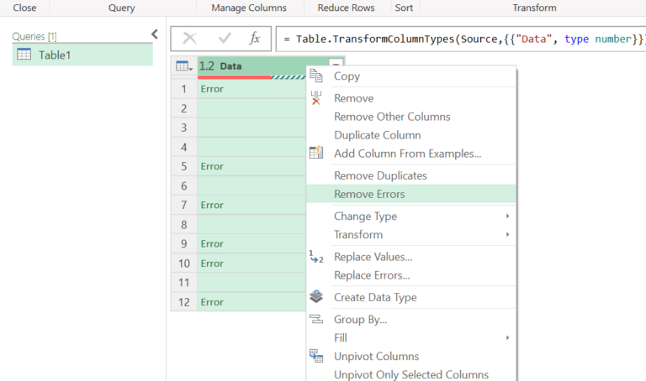Select row number 11
The image size is (646, 381).
[183, 283]
